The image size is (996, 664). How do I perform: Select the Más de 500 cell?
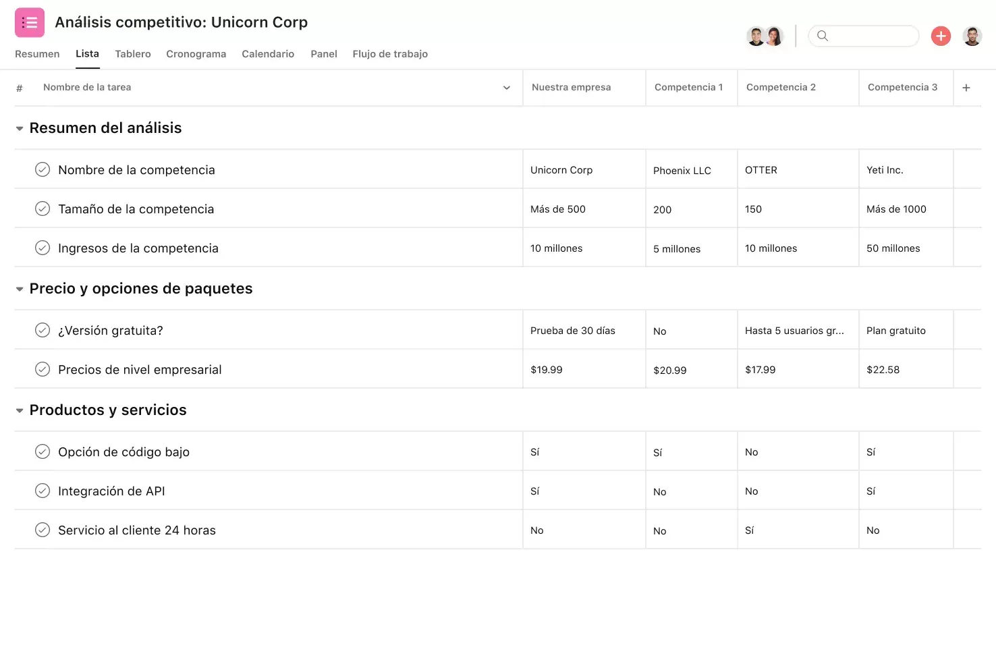point(584,209)
